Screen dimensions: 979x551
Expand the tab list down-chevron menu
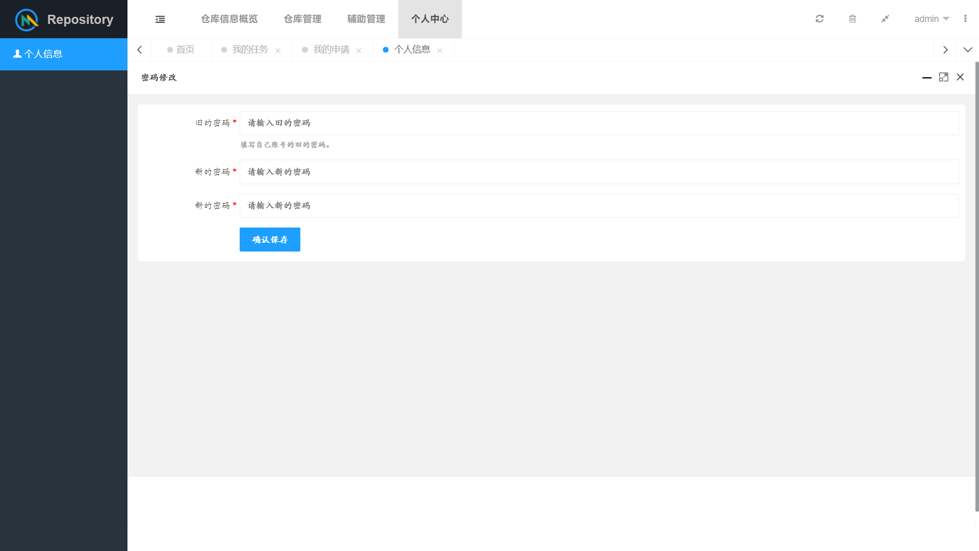point(967,50)
